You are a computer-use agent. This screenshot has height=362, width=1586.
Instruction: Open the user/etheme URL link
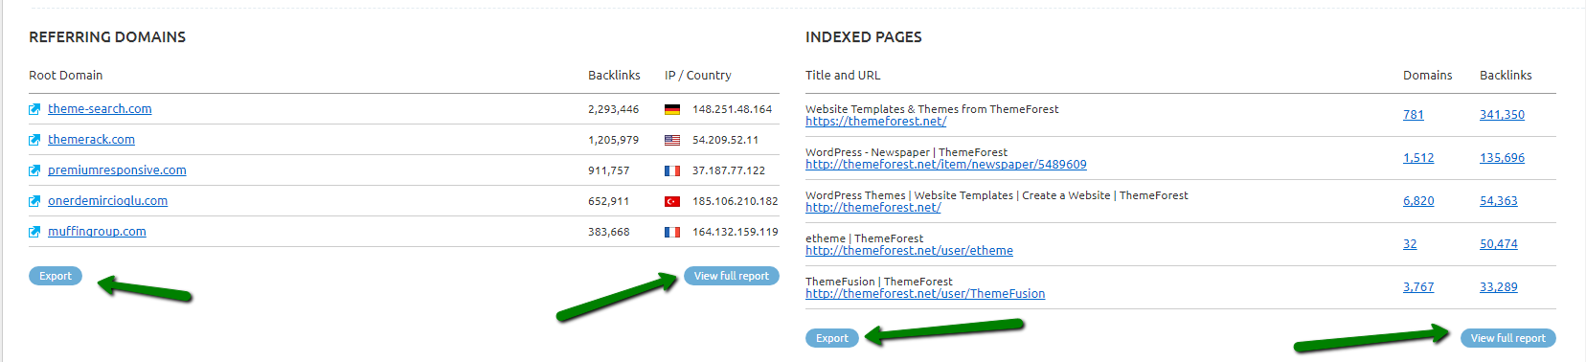click(x=909, y=251)
